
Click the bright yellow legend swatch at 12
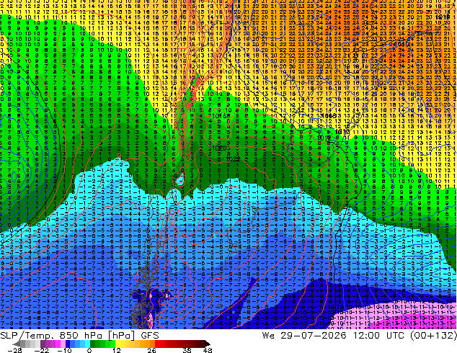point(117,344)
